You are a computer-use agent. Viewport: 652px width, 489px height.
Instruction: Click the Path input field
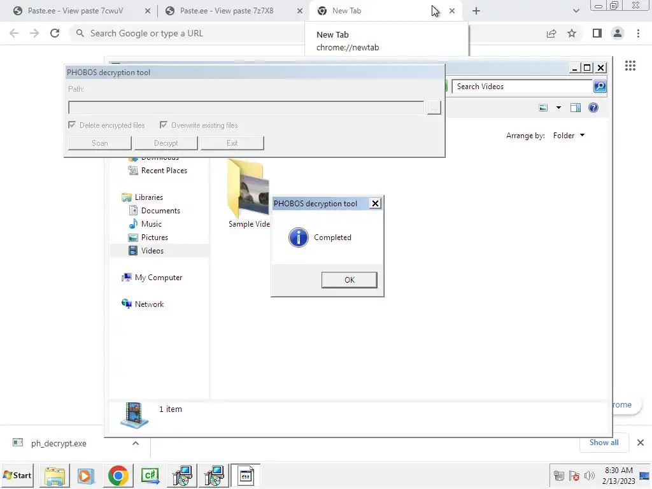[246, 107]
